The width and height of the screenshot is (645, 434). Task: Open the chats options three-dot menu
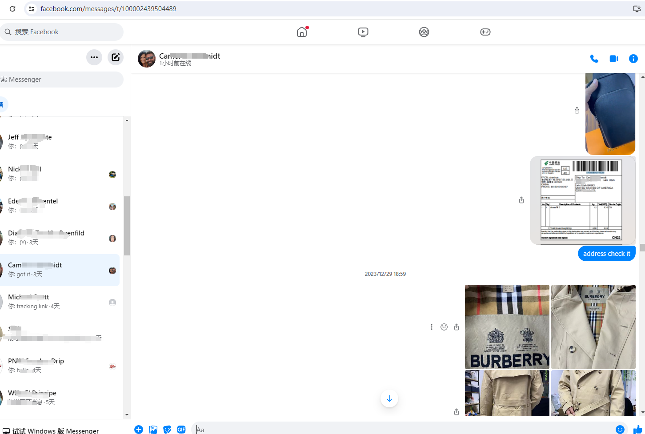coord(94,57)
